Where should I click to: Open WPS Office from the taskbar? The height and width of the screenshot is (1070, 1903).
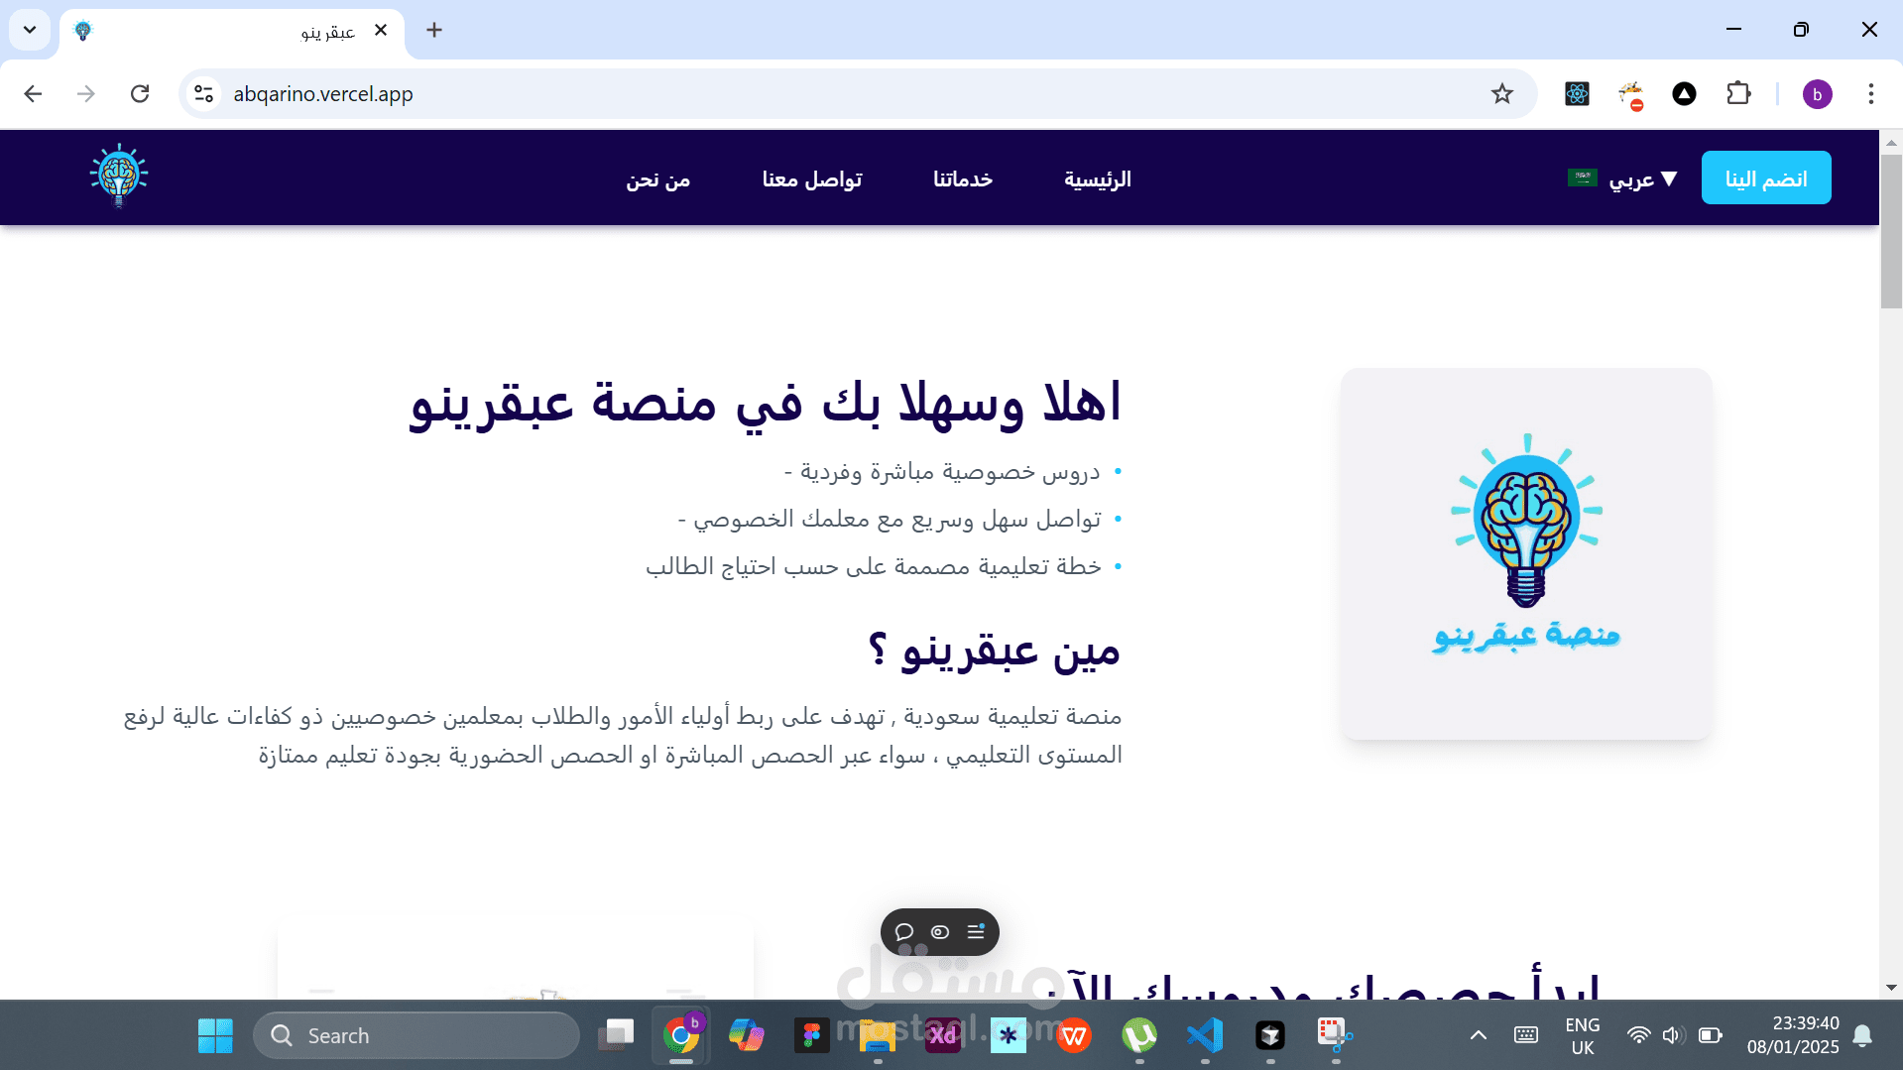tap(1074, 1035)
